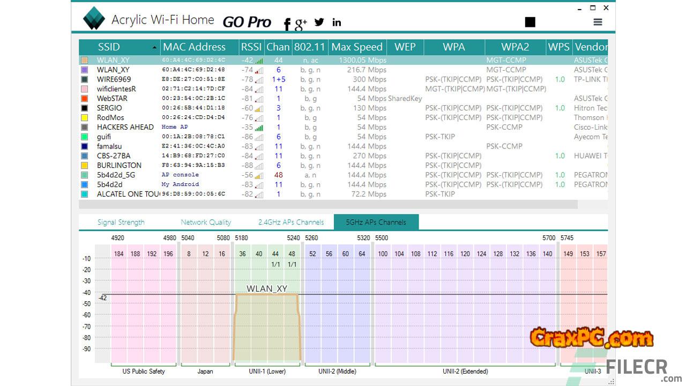Open the hamburger menu

point(598,22)
